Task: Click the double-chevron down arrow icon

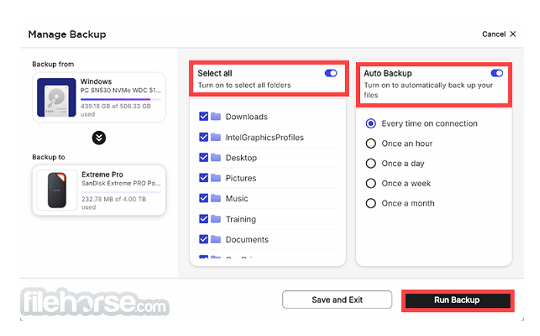Action: tap(99, 138)
